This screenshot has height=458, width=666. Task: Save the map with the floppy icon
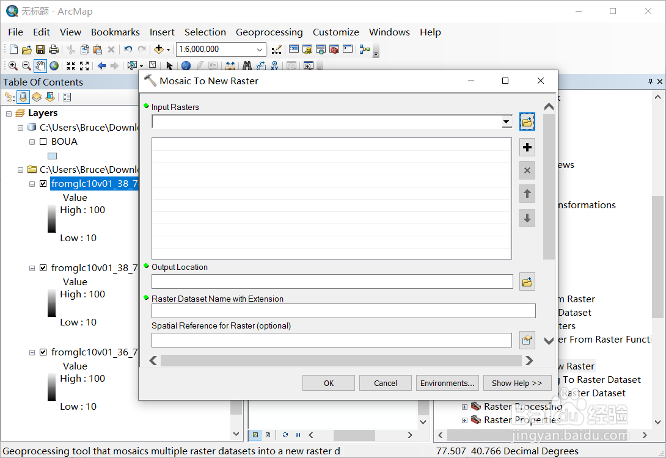tap(40, 49)
